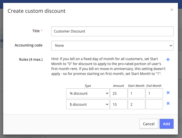Select the Amount field showing 25
The height and width of the screenshot is (138, 182).
coord(119,93)
